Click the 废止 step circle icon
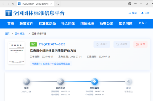 (128, 81)
